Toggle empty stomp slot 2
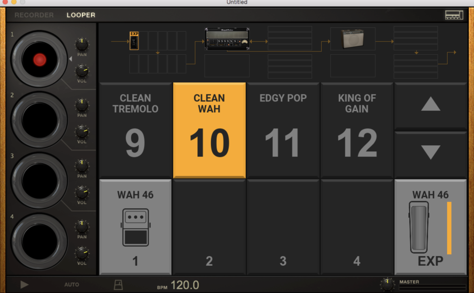Viewport: 474px width, 293px height. click(209, 227)
